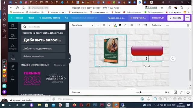The image size is (193, 108).
Task: Select the По миру с рюкзаком template
Action: tap(55, 78)
